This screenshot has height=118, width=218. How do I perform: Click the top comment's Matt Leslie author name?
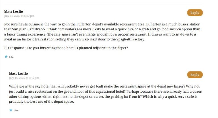pyautogui.click(x=14, y=11)
